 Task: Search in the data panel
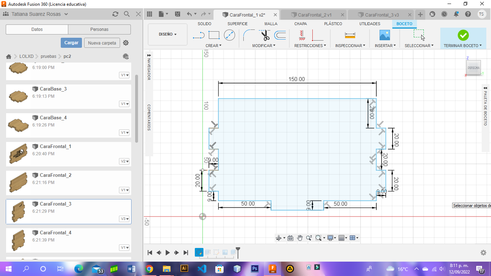pos(127,14)
